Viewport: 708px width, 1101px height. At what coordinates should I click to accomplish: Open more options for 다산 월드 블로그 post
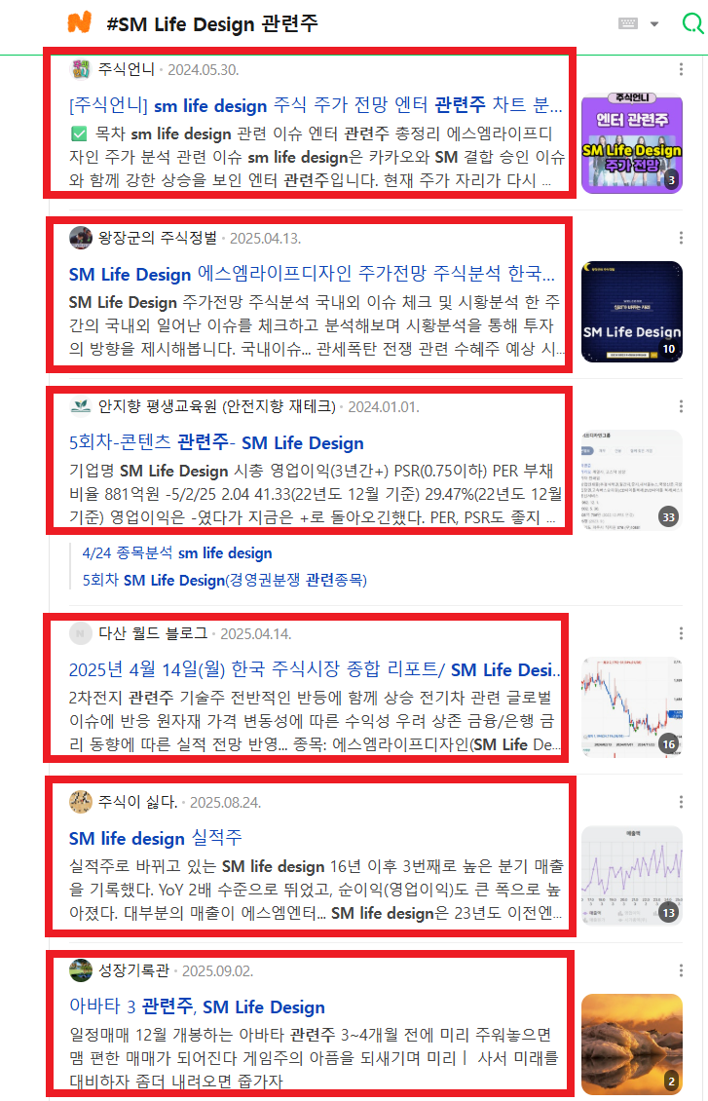point(681,633)
